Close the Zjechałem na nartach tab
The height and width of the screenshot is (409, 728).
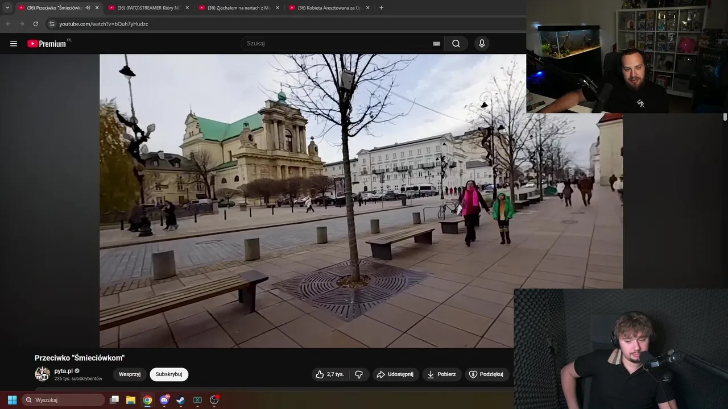[278, 8]
